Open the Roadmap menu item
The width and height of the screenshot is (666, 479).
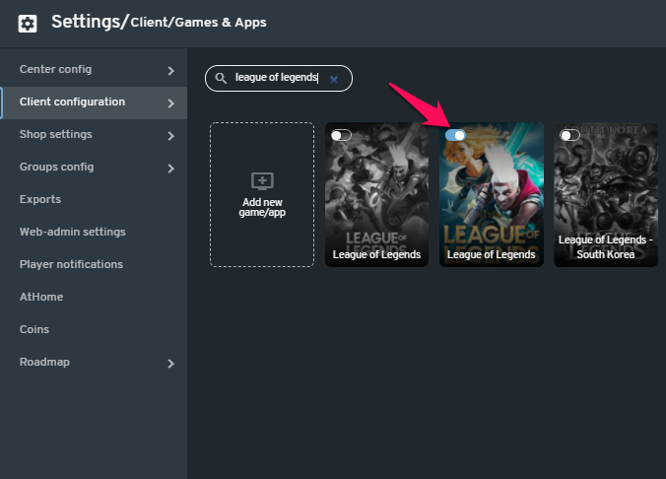tap(94, 362)
